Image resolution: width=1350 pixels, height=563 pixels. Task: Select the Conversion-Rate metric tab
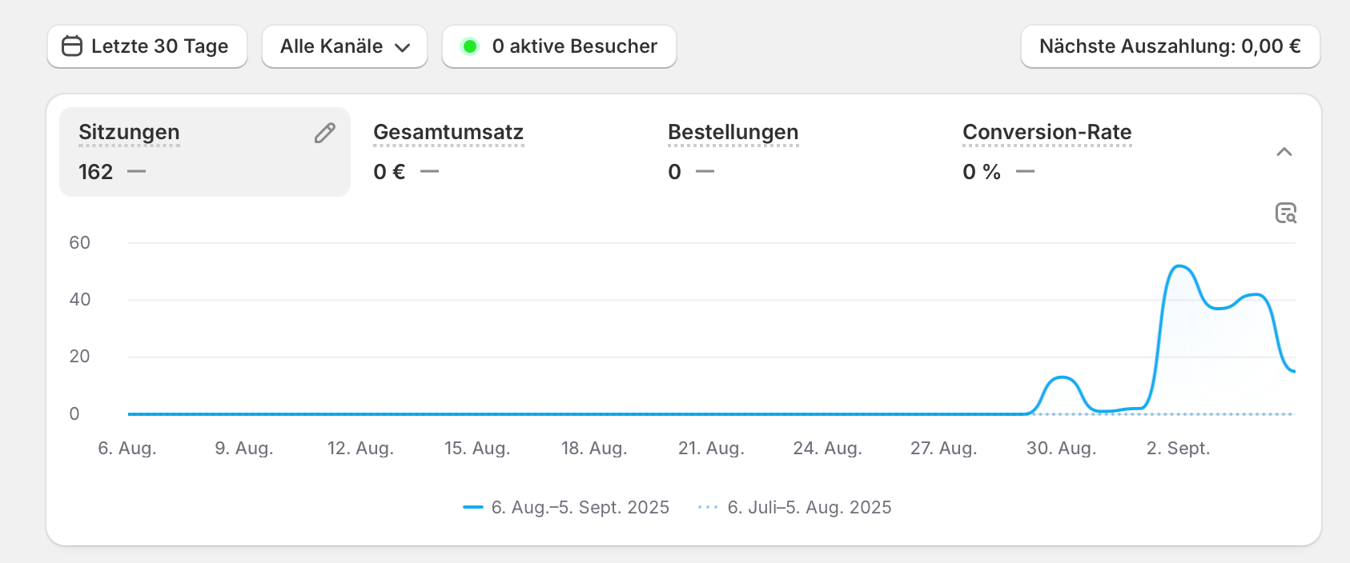(1091, 152)
